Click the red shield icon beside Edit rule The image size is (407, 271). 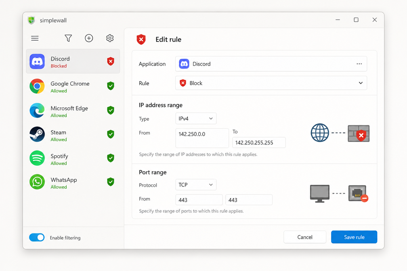pyautogui.click(x=141, y=40)
